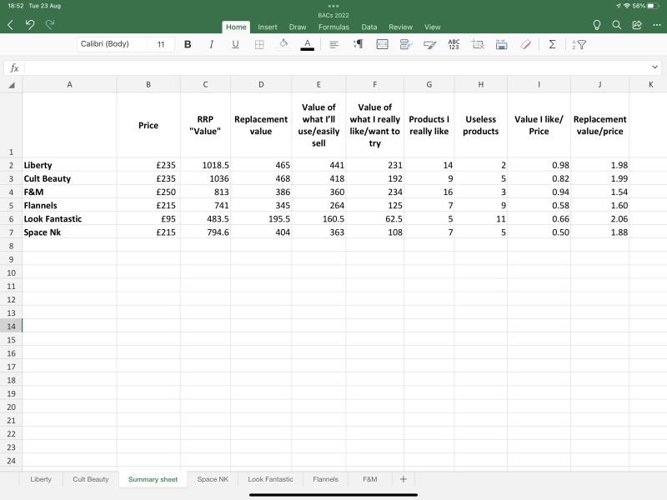Screen dimensions: 667x500
Task: Switch to the Formulas ribbon tab
Action: (333, 27)
